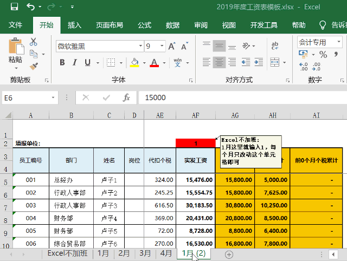
Task: Click Merge and Center icon
Action: tap(275, 62)
